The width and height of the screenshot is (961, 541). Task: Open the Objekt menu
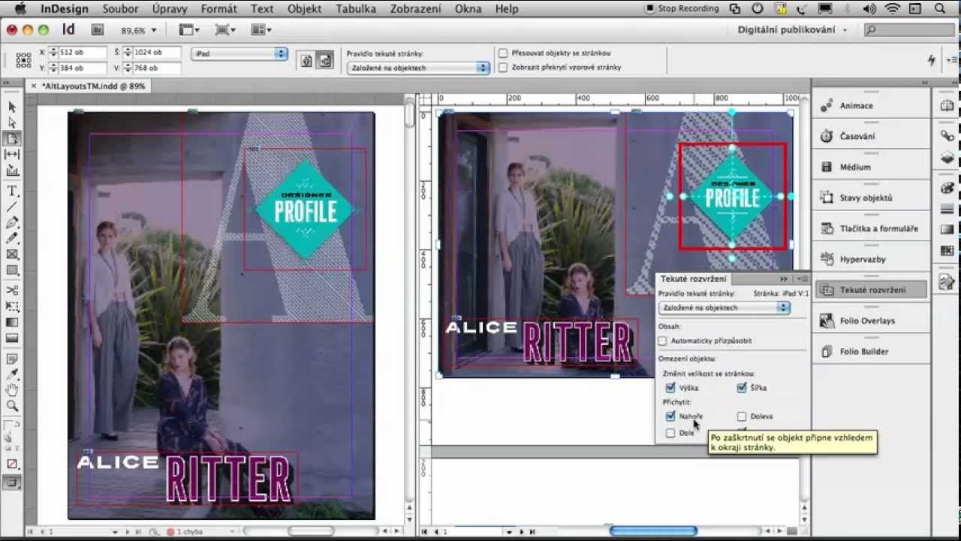point(304,9)
